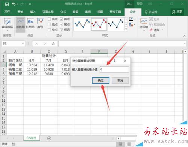Screen dimensions: 188x147
Task: Open the undo history dropdown arrow
Action: pos(17,4)
